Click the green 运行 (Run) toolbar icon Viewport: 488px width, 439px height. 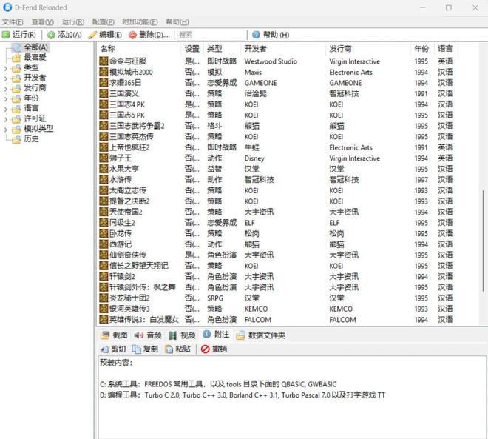[x=7, y=35]
